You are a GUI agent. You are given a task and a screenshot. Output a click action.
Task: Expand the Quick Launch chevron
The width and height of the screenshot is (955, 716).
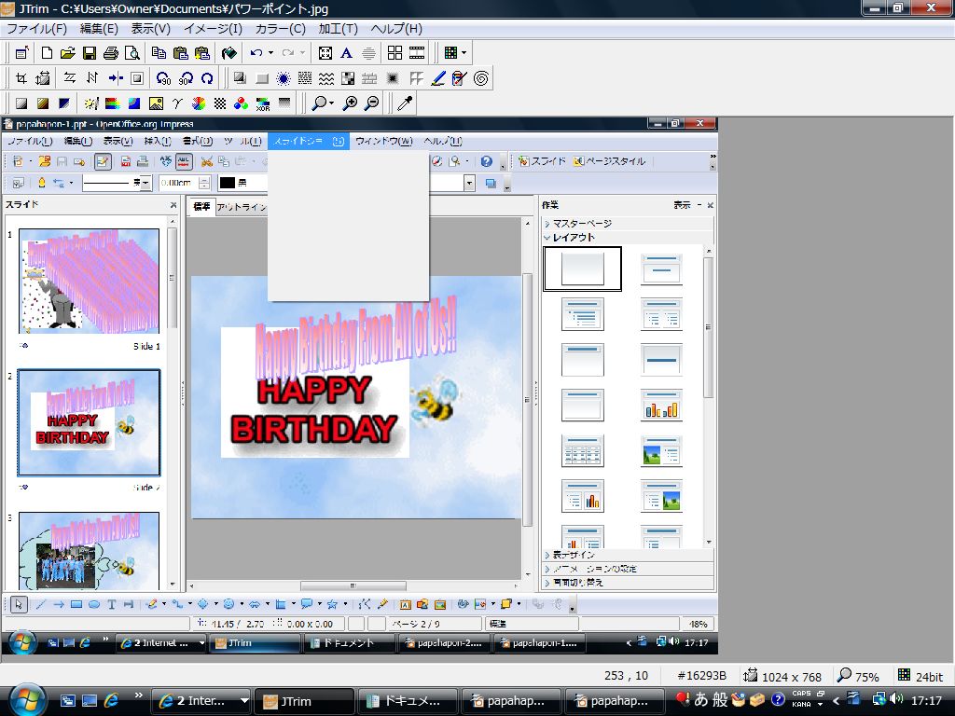point(138,695)
